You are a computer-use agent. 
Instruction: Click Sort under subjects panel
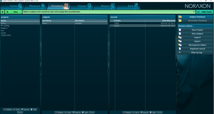coord(68,112)
